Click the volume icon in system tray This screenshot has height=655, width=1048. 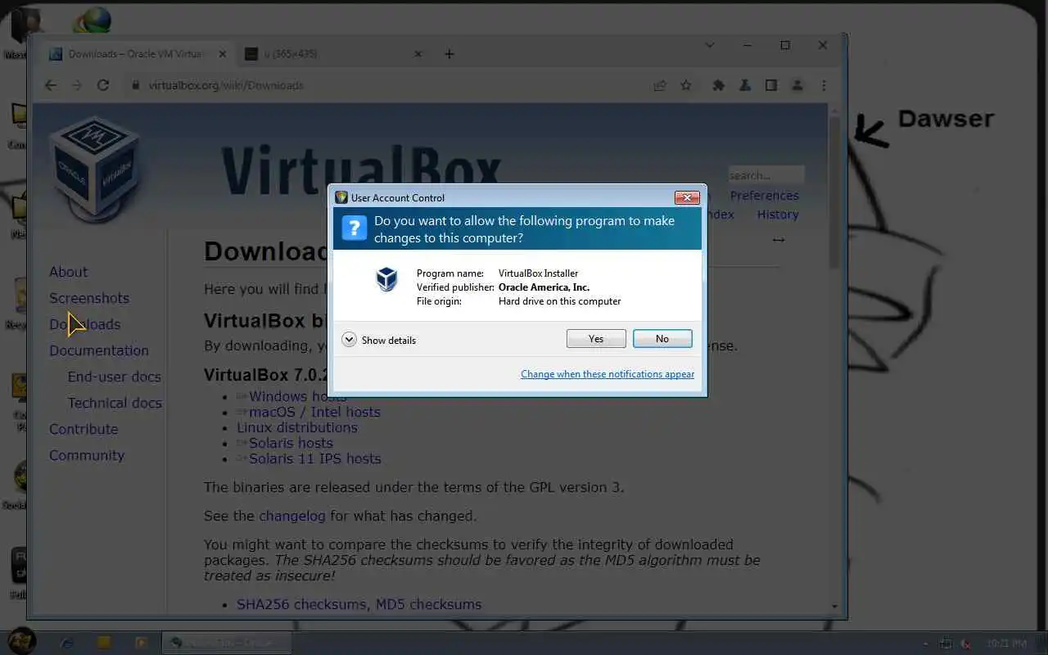966,644
